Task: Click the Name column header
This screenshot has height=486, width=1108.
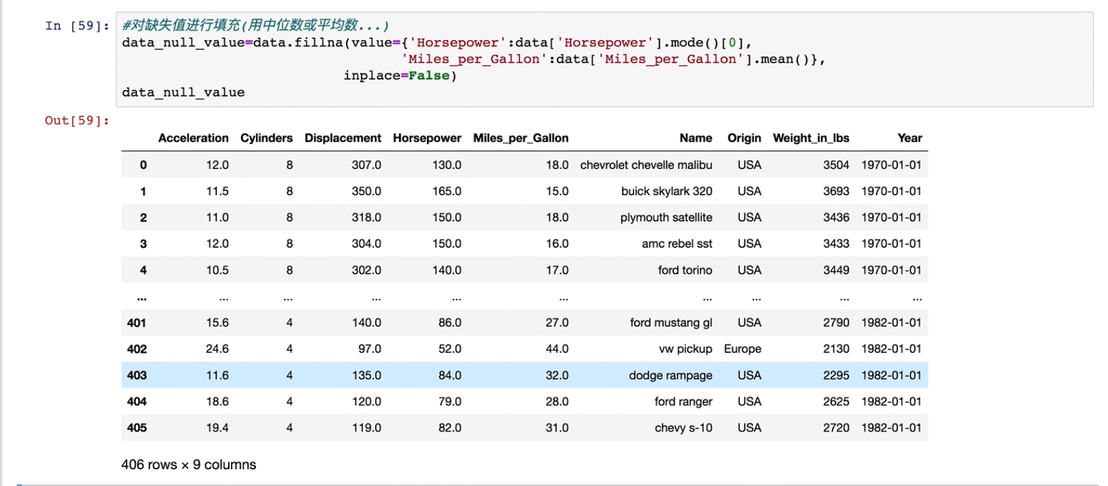Action: pyautogui.click(x=695, y=138)
